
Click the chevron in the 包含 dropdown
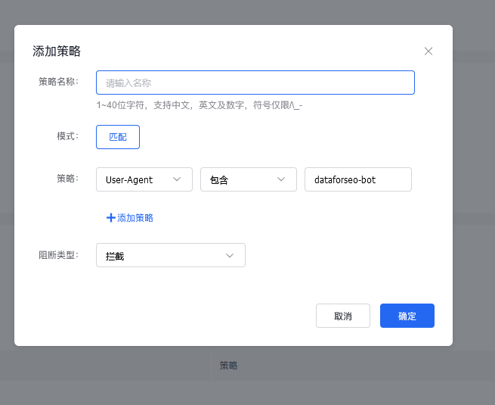coord(281,179)
